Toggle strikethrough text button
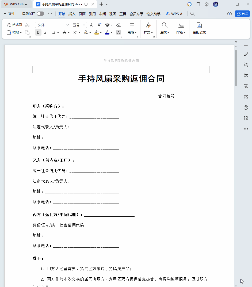Viewport: 252px width, 287px height. click(x=64, y=32)
